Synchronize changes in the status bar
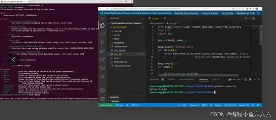 pyautogui.click(x=127, y=105)
